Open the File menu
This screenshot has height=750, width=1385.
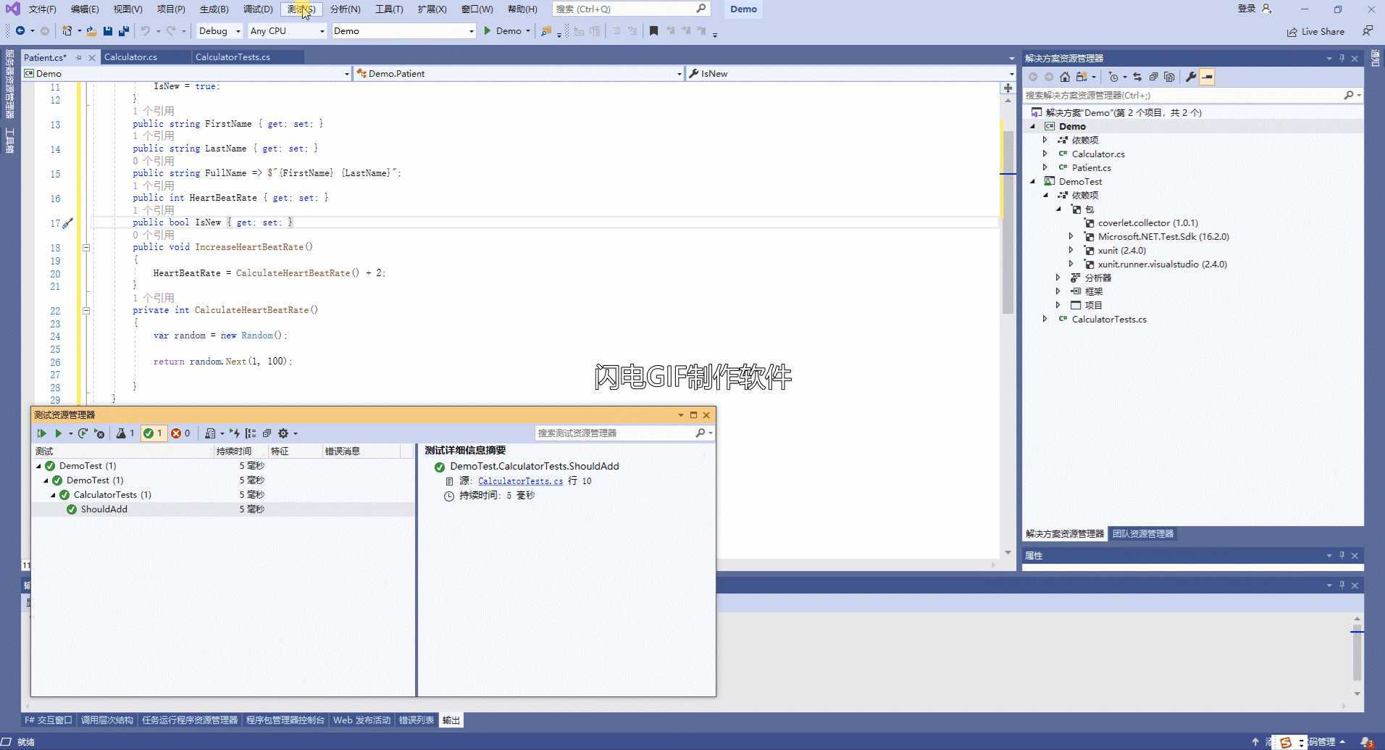pos(42,9)
